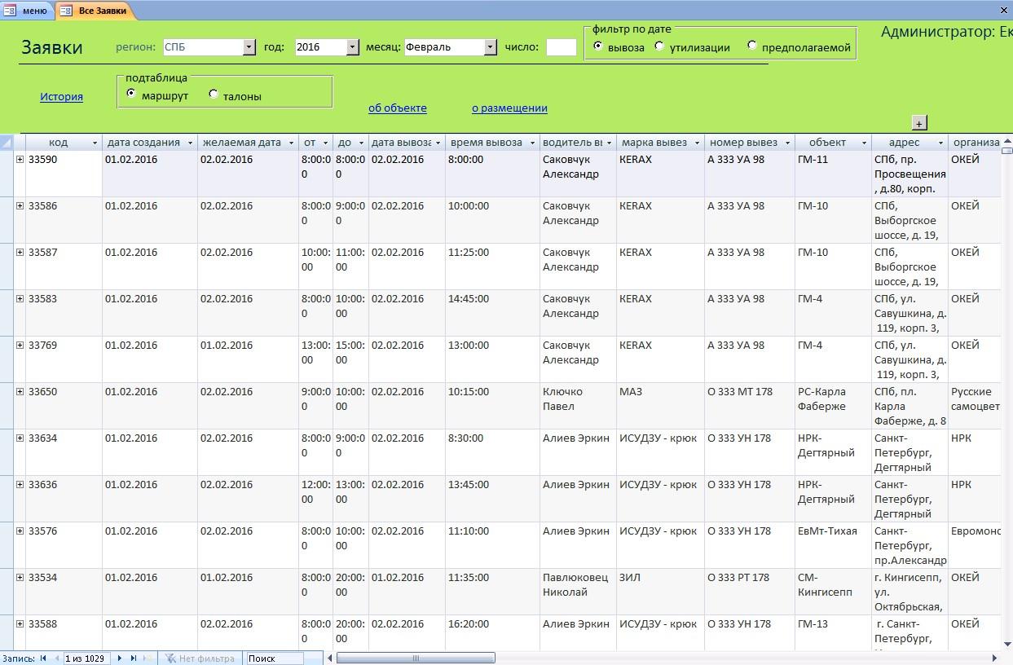Open the 'месяц' dropdown
This screenshot has height=665, width=1013.
(491, 47)
